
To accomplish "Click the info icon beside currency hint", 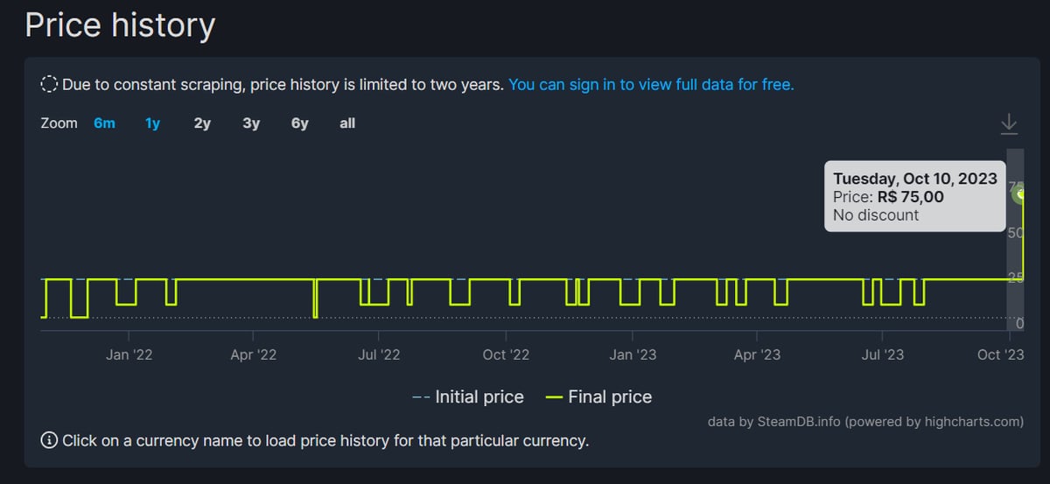I will click(x=49, y=440).
